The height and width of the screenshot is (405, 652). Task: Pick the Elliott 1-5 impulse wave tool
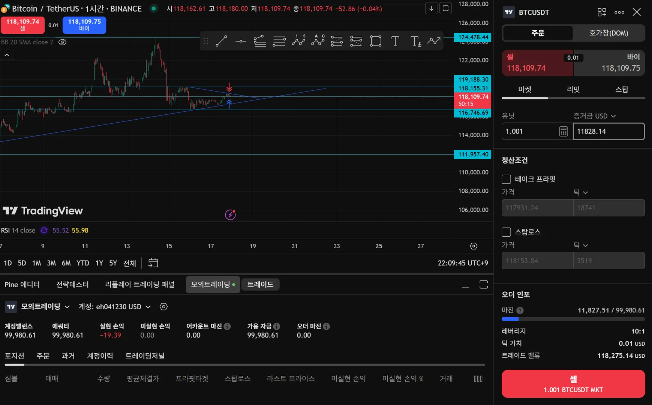[x=298, y=41]
